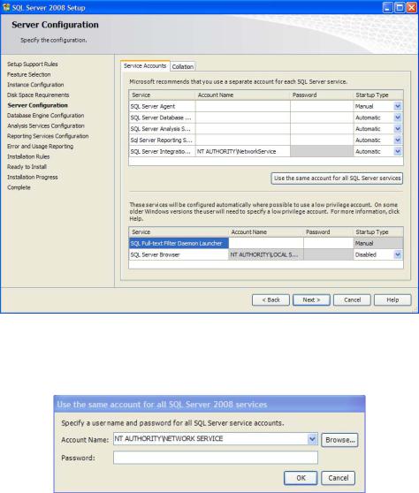419x493 pixels.
Task: Click Account Name cell for SQL Server Analysis
Action: (x=242, y=129)
